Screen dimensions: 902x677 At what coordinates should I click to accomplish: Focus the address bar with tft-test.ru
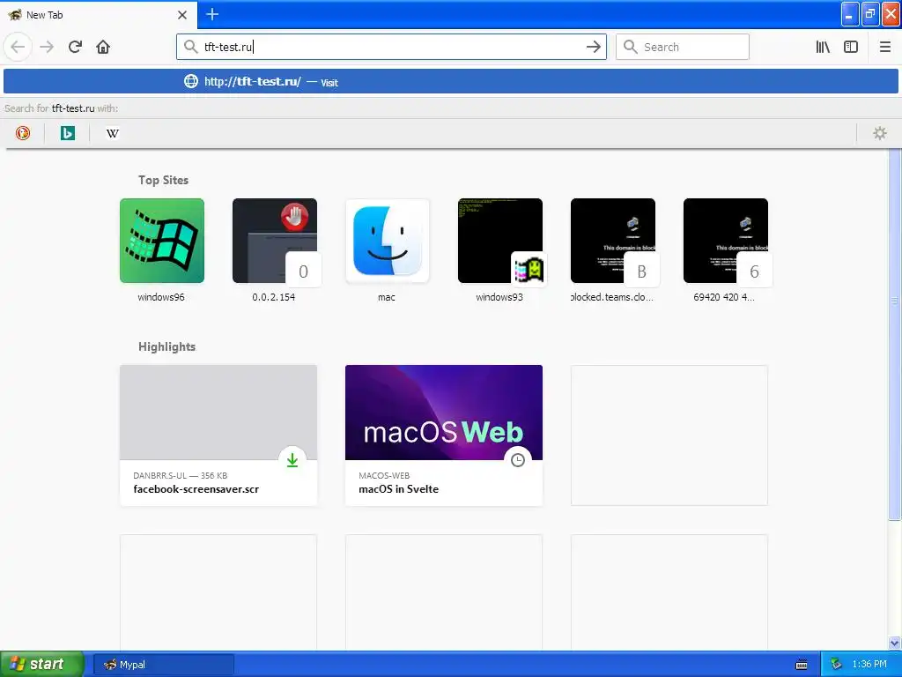click(x=391, y=47)
